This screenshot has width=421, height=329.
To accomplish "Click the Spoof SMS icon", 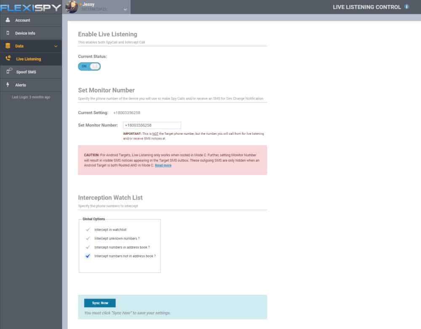I will coord(9,71).
